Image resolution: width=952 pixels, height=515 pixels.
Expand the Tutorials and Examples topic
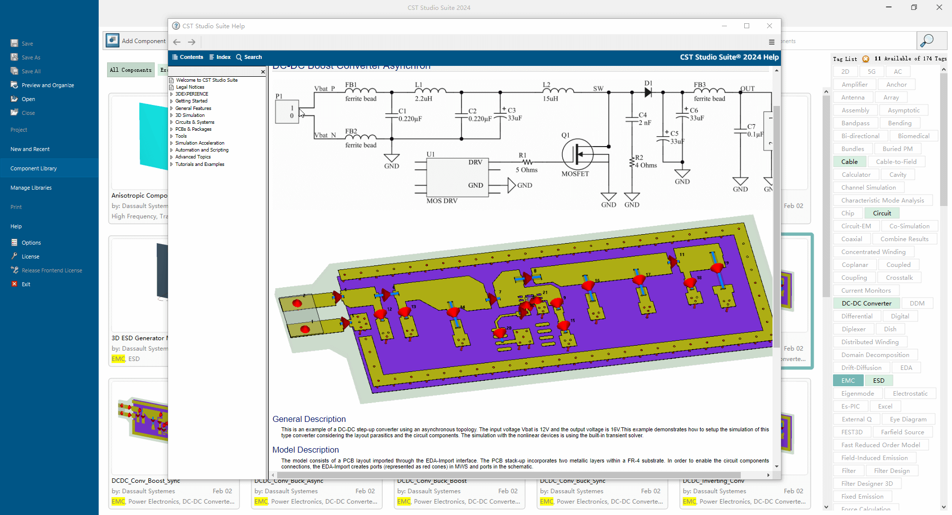[x=172, y=164]
